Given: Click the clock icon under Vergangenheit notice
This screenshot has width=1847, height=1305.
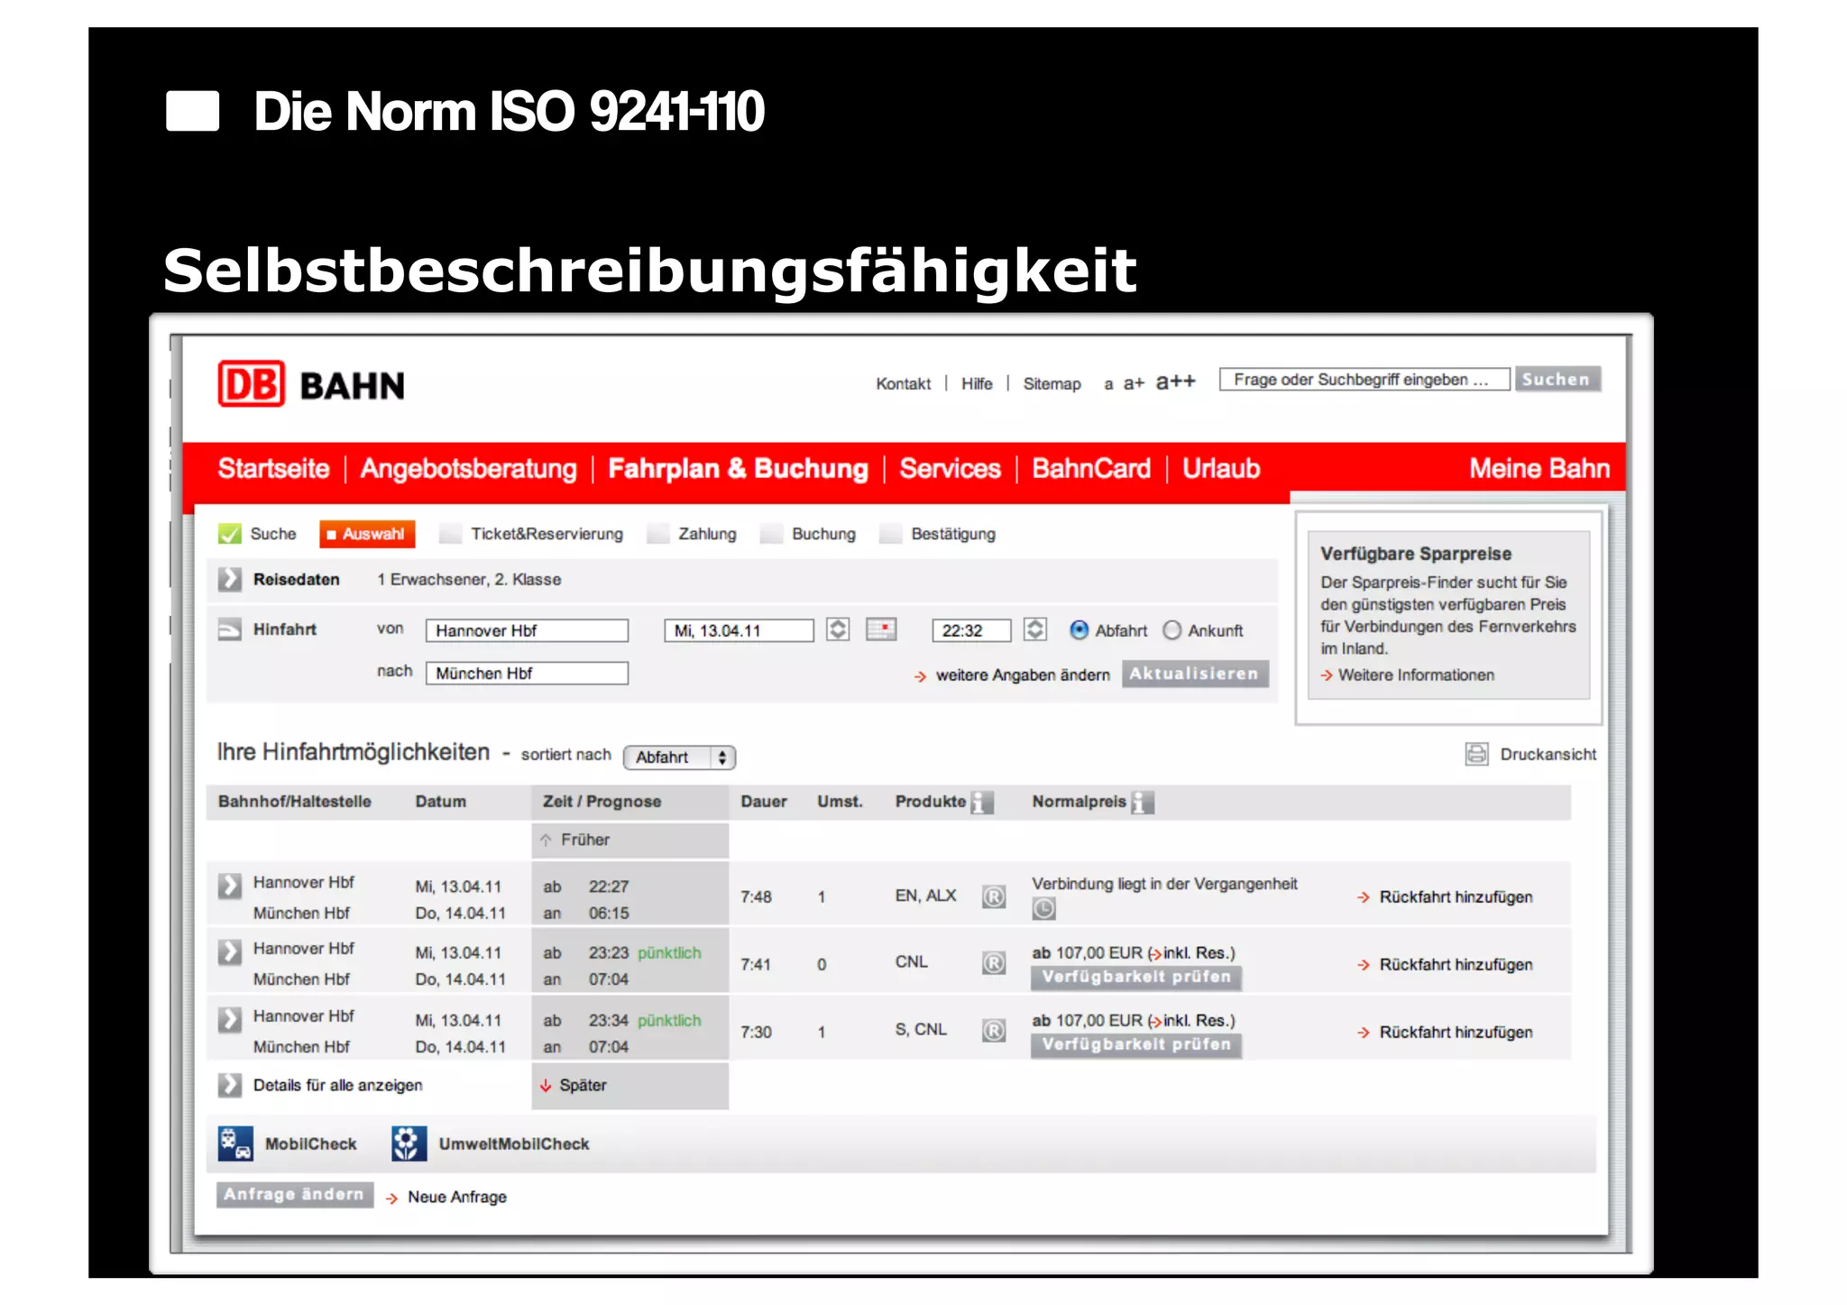Looking at the screenshot, I should [x=1043, y=909].
